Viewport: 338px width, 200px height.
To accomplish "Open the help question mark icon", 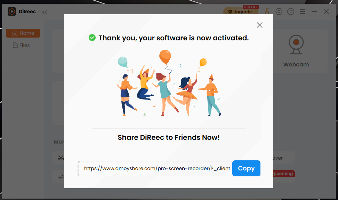I will click(x=291, y=11).
